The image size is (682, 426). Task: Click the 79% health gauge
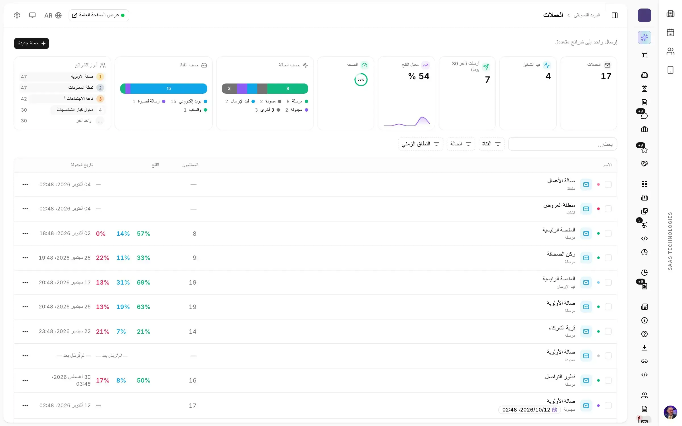coord(361,80)
